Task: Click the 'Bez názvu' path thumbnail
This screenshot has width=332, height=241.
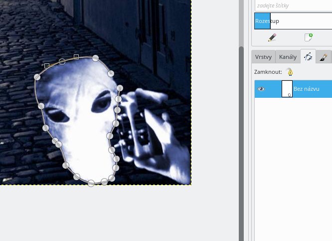Action: click(287, 89)
